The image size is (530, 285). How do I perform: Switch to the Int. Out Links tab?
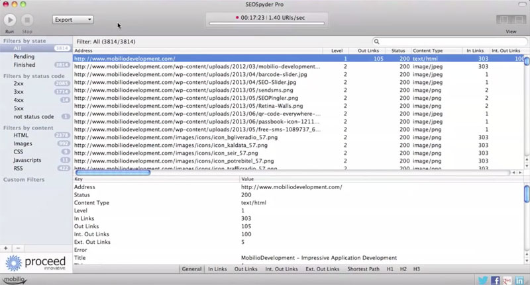(x=281, y=269)
